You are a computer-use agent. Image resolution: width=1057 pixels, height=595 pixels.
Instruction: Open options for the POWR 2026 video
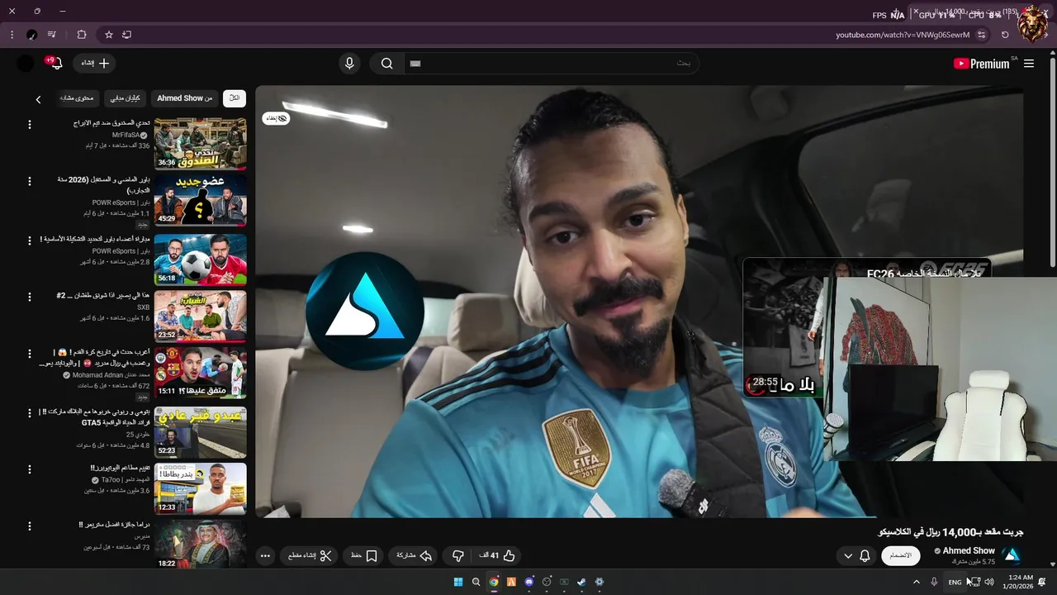tap(30, 181)
